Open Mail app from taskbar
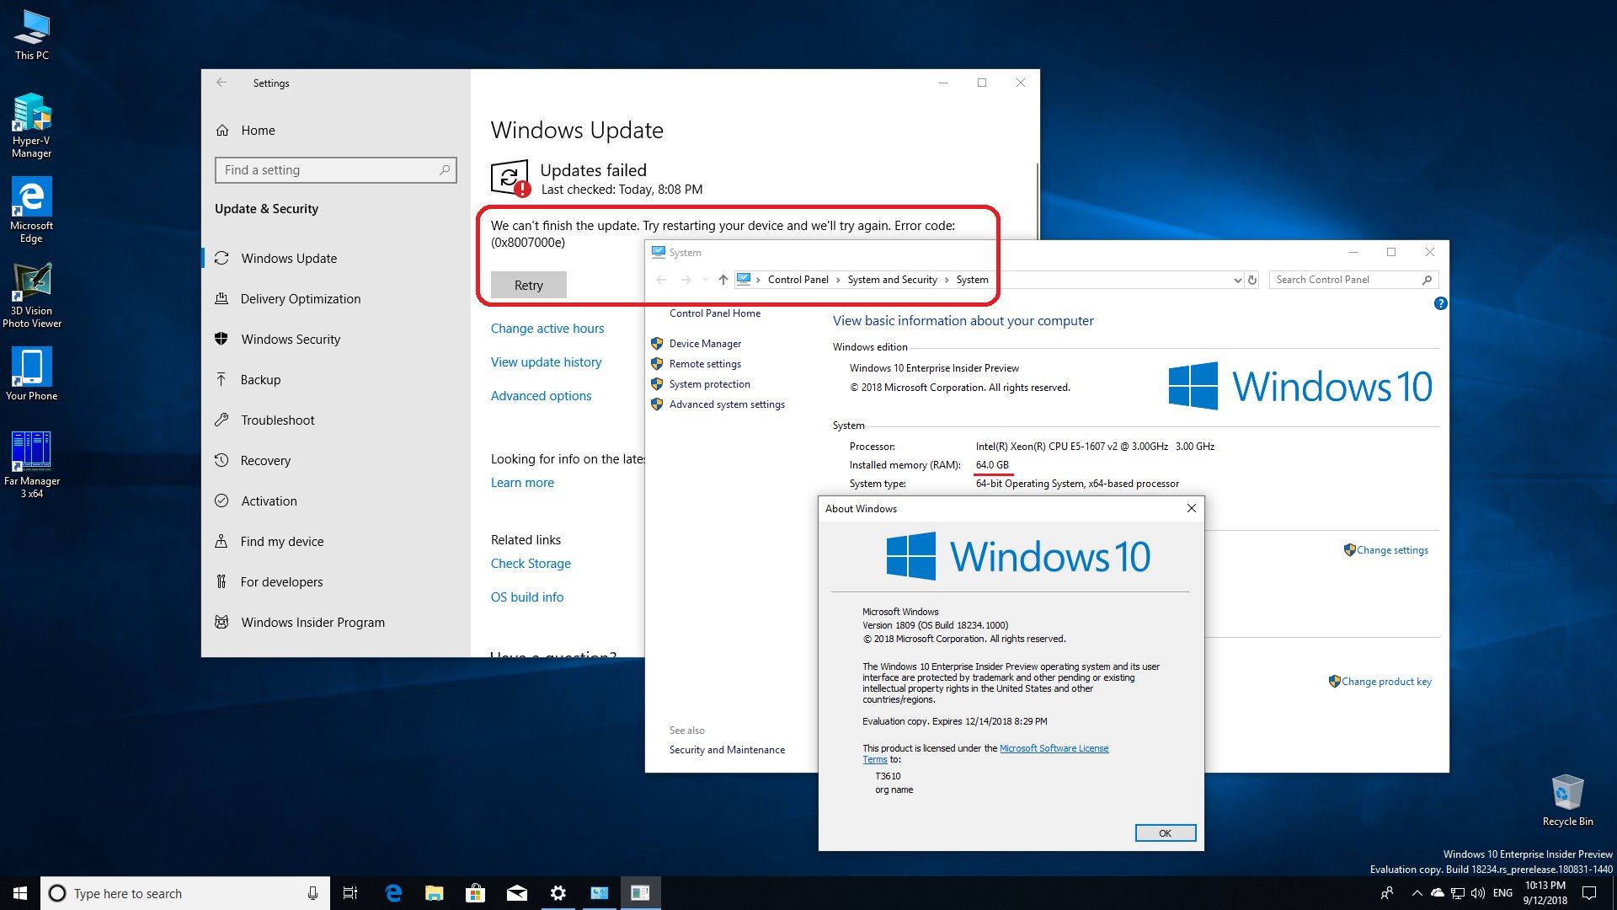This screenshot has height=910, width=1617. [x=516, y=893]
